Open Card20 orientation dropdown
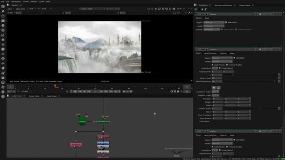Viewport: 285px width, 160px height. (x=215, y=68)
